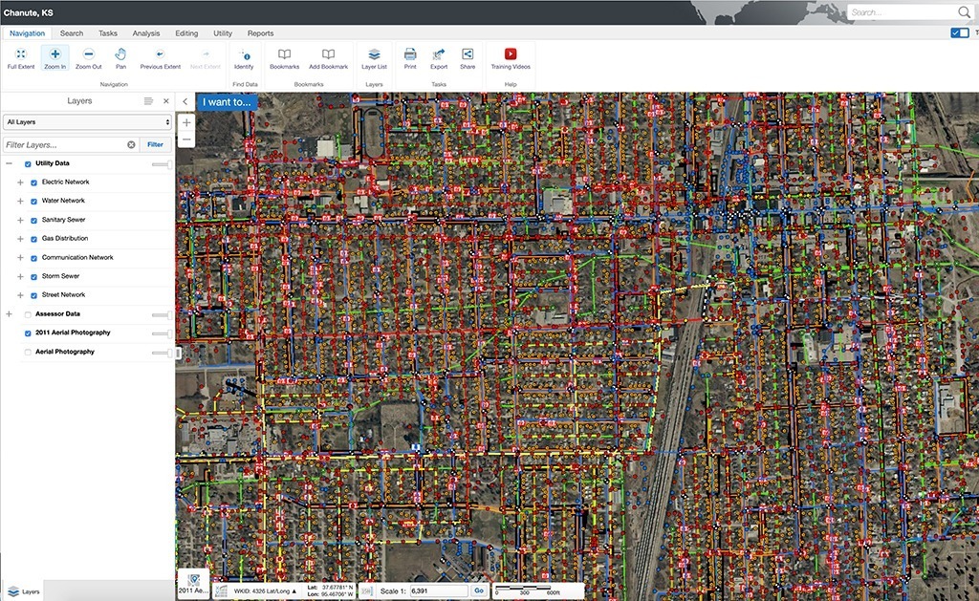Image resolution: width=979 pixels, height=601 pixels.
Task: Toggle Water Network visibility
Action: 34,202
